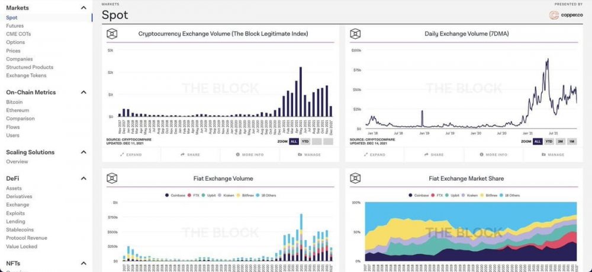
Task: Open More Info for Cryptocurrency Exchange Volume
Action: tap(250, 155)
